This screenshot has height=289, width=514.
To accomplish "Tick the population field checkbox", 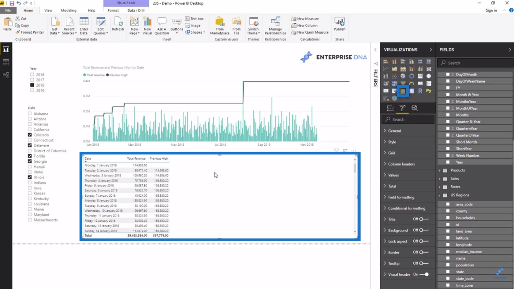I will point(448,265).
